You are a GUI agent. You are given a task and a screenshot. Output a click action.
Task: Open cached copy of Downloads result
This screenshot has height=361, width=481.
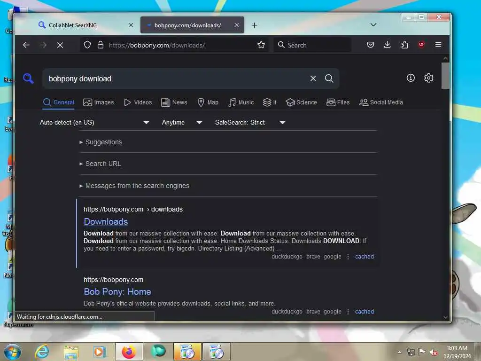pyautogui.click(x=365, y=256)
